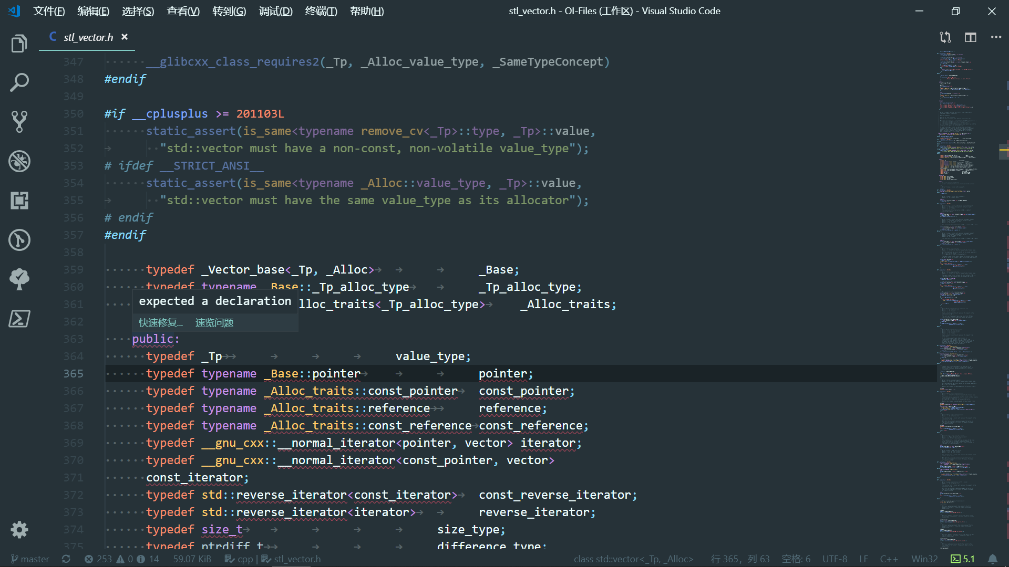Click the notifications bell in status bar
The width and height of the screenshot is (1009, 567).
[992, 559]
